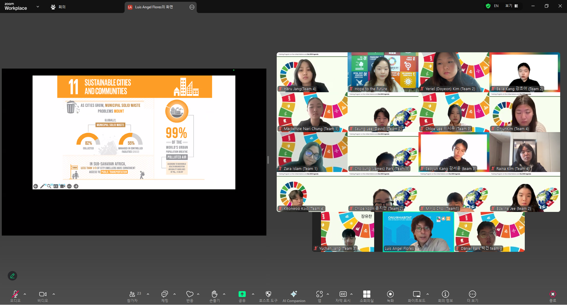The height and width of the screenshot is (305, 567).
Task: Toggle the video (비디오) camera
Action: click(x=43, y=294)
